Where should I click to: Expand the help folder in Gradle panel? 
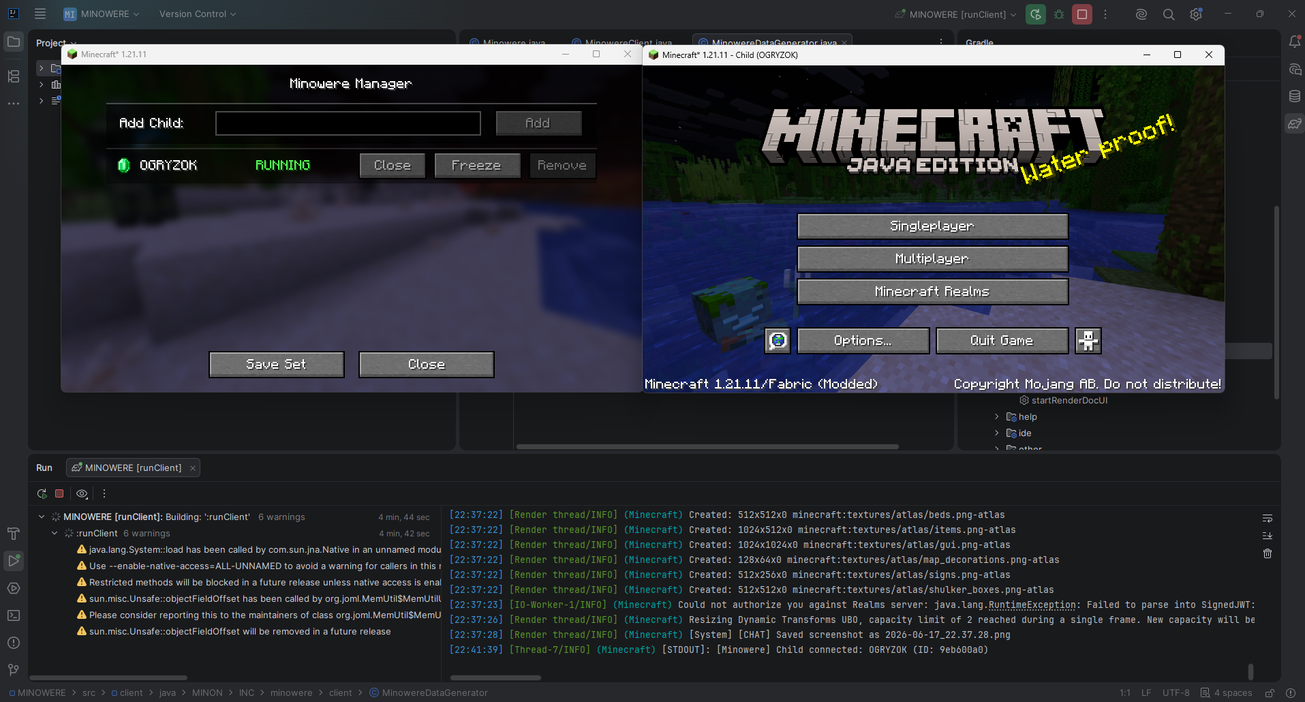point(997,417)
